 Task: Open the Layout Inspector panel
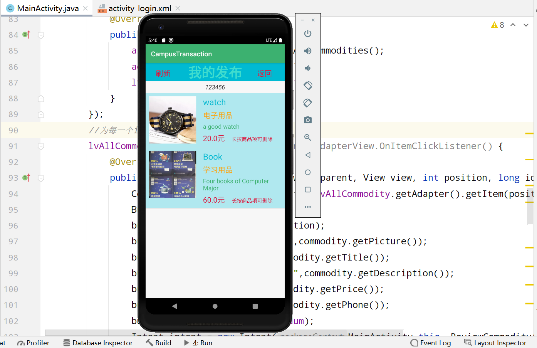click(495, 343)
